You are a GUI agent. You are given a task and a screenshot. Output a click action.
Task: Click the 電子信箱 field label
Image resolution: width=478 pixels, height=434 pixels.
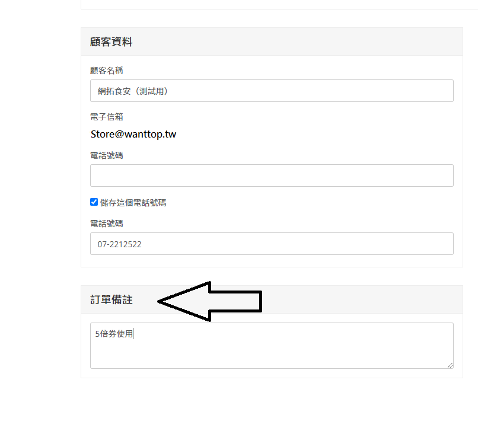(x=107, y=117)
